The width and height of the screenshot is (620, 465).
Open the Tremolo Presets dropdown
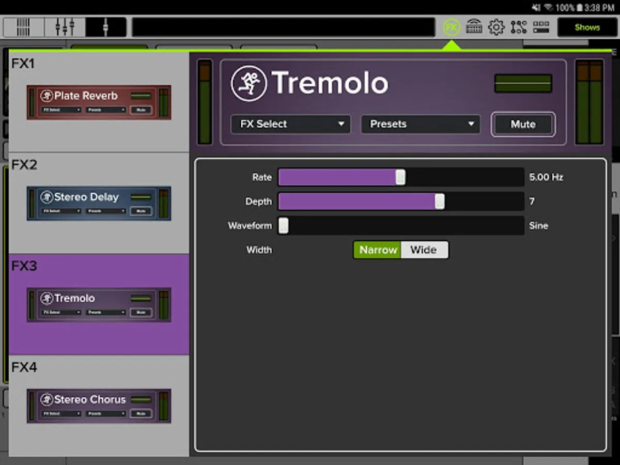[x=421, y=125]
